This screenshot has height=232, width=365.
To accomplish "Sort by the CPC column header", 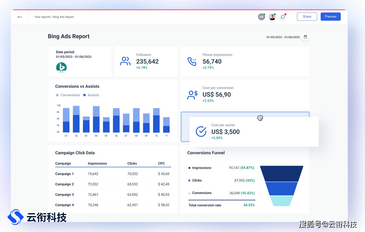I will click(161, 163).
